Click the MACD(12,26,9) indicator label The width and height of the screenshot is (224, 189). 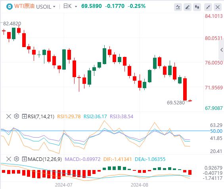(x=45, y=159)
